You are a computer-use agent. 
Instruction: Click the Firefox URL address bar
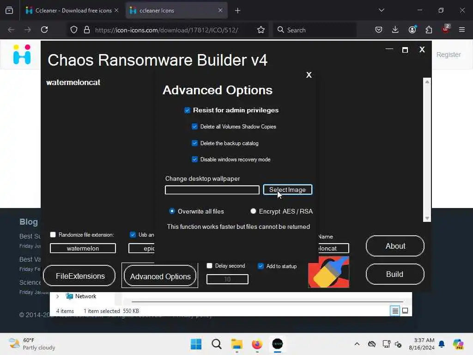pyautogui.click(x=166, y=30)
